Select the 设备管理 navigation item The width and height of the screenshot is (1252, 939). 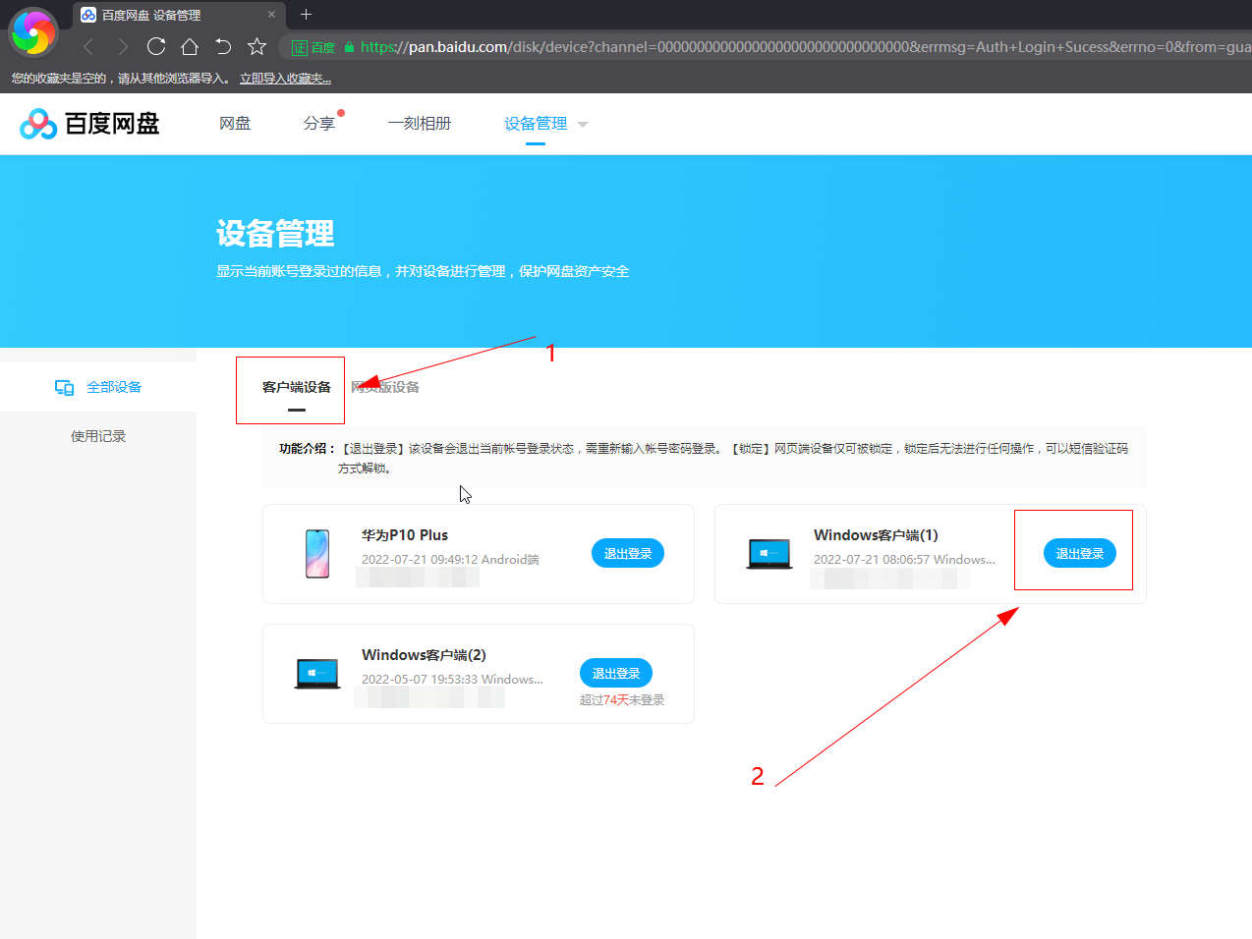coord(536,123)
